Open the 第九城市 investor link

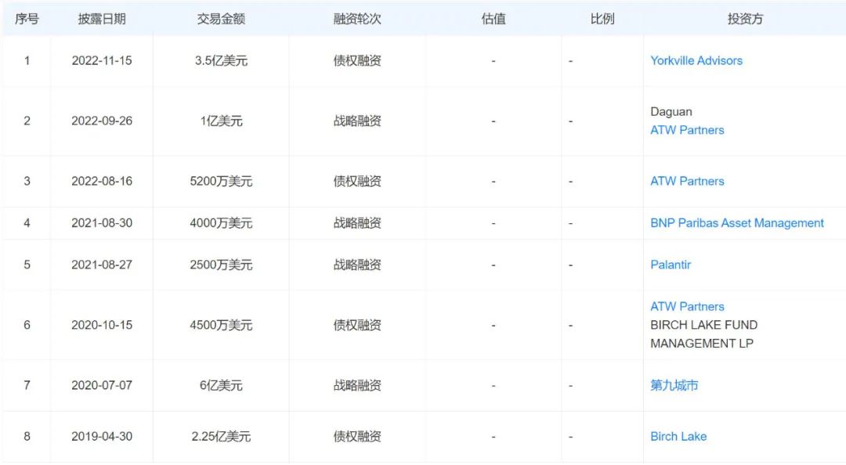point(674,385)
